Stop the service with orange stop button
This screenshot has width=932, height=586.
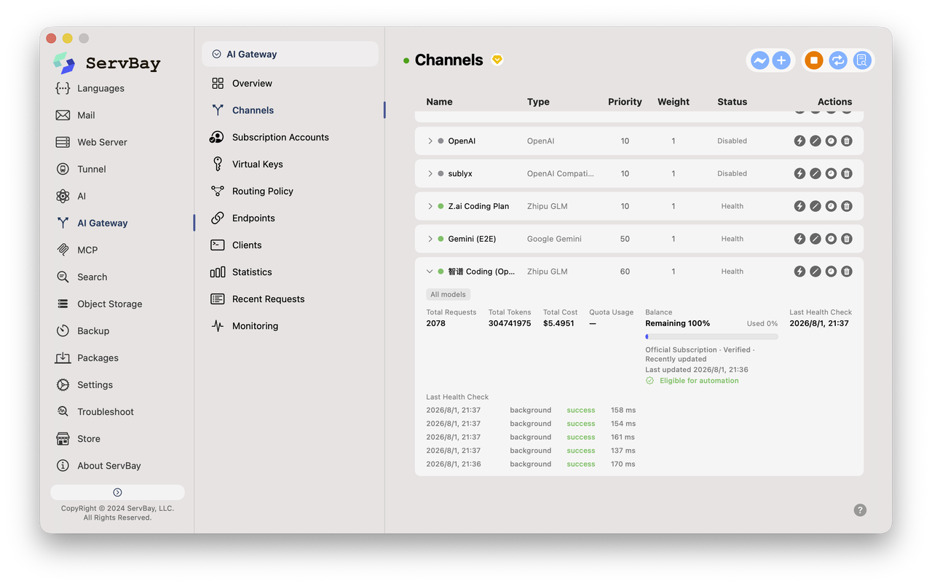pos(815,60)
